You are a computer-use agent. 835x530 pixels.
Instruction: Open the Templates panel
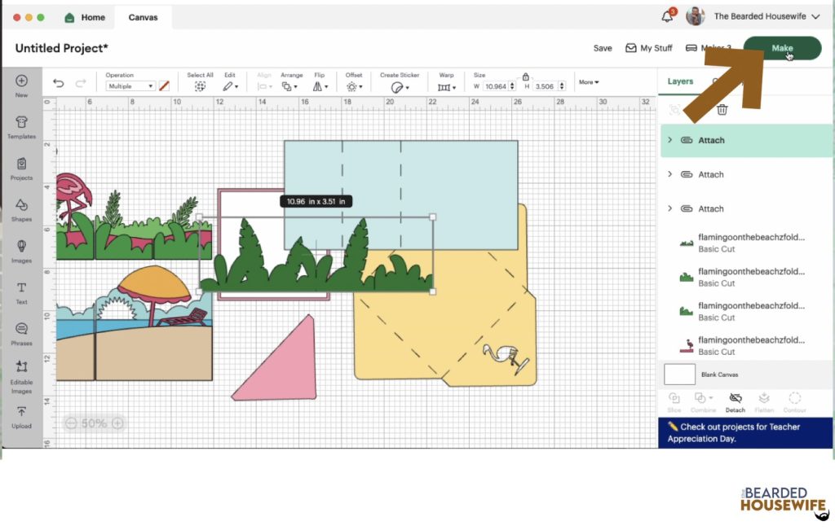coord(21,128)
